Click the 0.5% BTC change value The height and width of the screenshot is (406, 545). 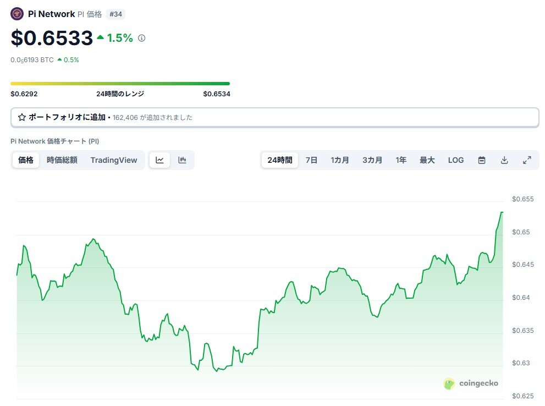pyautogui.click(x=71, y=60)
